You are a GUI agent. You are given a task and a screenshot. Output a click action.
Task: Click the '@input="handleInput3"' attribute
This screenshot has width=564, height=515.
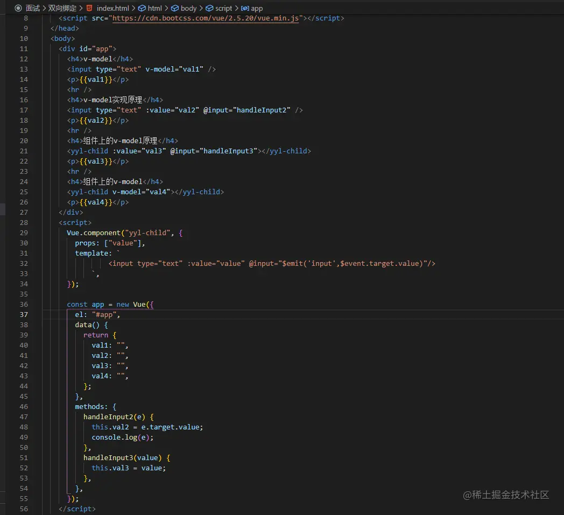click(x=214, y=151)
